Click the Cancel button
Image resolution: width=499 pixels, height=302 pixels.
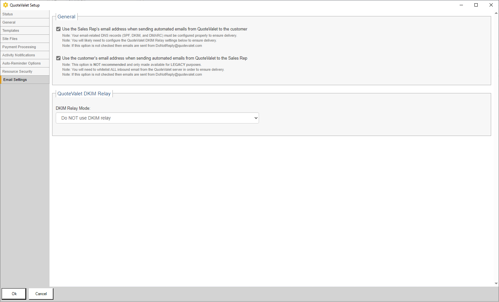click(x=41, y=294)
